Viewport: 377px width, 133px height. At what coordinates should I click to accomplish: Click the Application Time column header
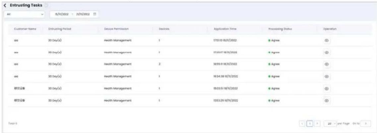click(225, 29)
